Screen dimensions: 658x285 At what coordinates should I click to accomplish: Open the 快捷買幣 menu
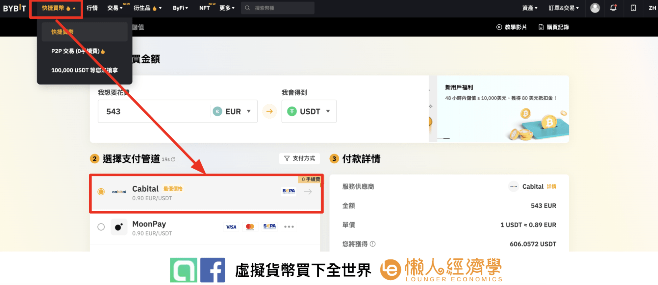pos(58,8)
